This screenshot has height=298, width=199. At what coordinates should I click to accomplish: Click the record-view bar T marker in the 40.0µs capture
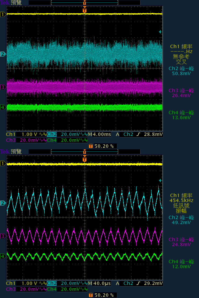(x=85, y=152)
